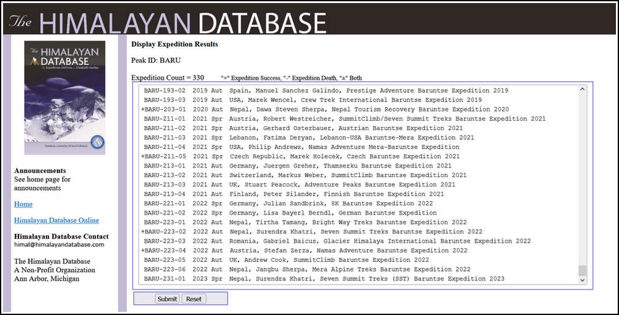Screen dimensions: 619x315
Task: Select the BARU-223-06 Jangbu Sherpa row
Action: point(358,269)
